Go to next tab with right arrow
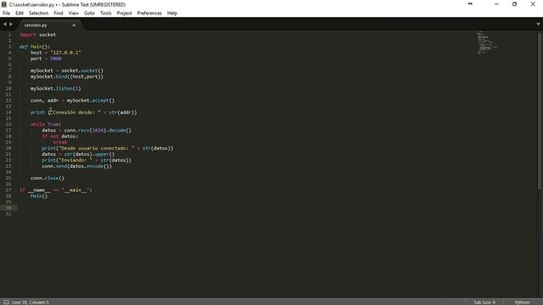Viewport: 543px width, 305px height. click(x=11, y=25)
